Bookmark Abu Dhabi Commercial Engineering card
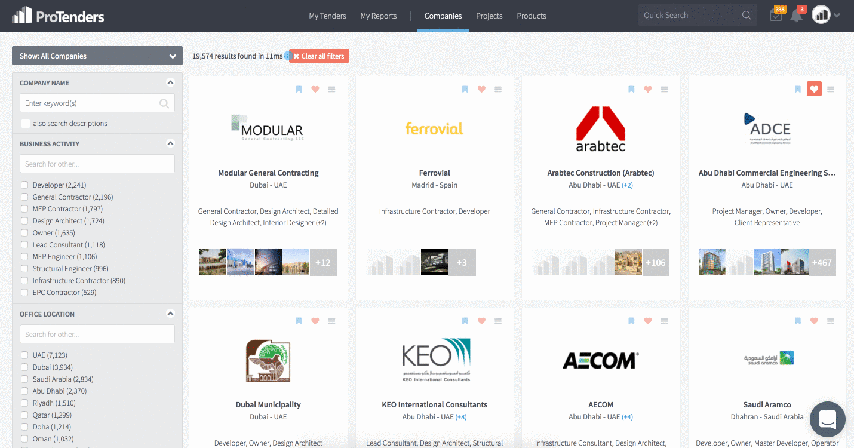This screenshot has height=448, width=854. [797, 89]
